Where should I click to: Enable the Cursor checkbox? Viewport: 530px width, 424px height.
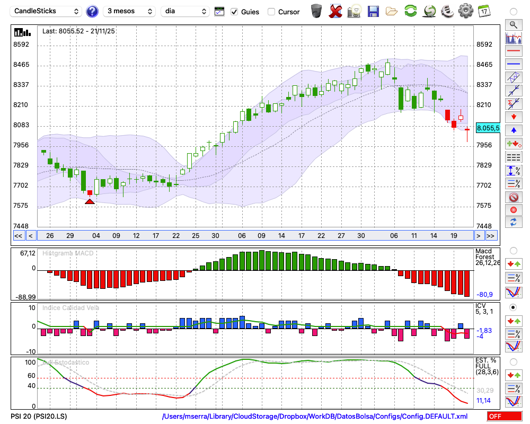point(271,12)
